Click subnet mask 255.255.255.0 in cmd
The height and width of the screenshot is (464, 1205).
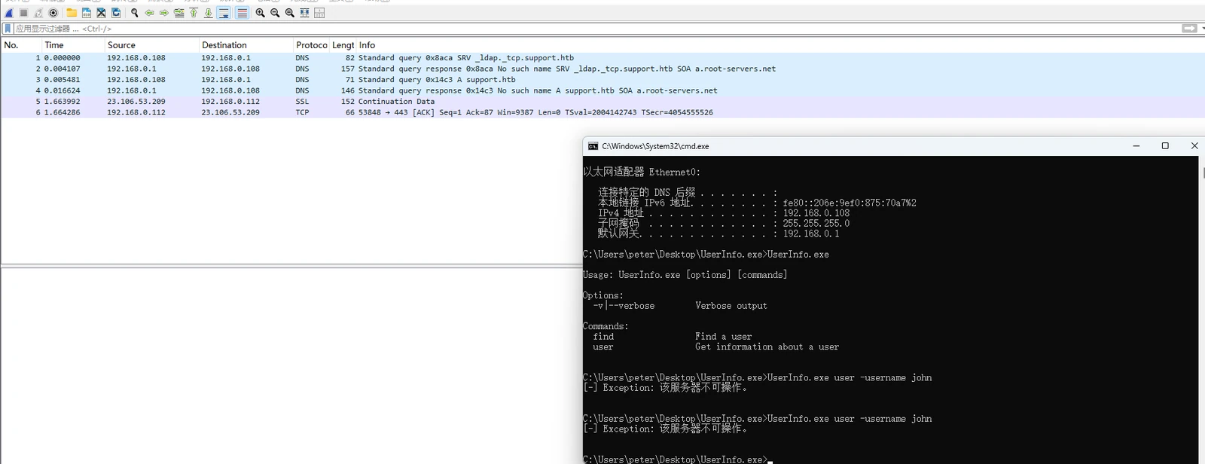[x=816, y=224]
